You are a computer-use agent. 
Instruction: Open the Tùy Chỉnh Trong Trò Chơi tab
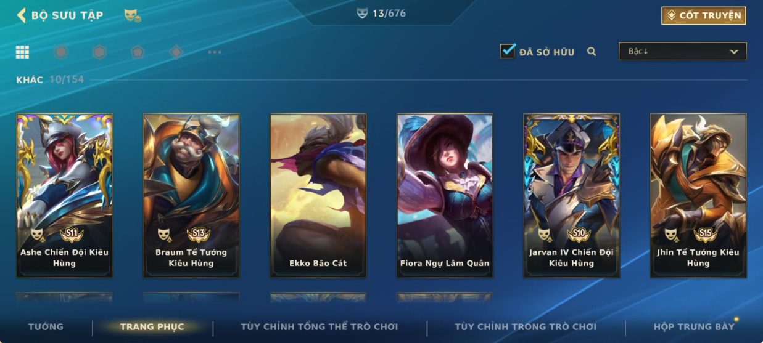pyautogui.click(x=526, y=327)
